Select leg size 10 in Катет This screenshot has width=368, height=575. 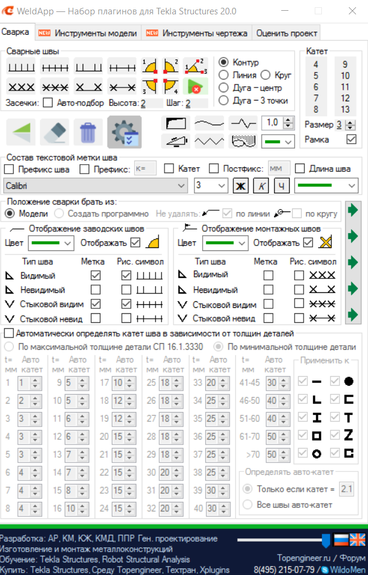[x=345, y=76]
